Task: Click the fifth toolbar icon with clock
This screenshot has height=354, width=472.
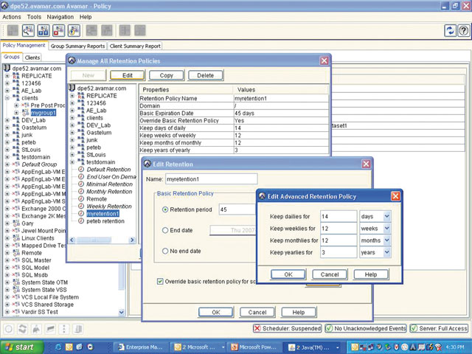Action: click(74, 30)
